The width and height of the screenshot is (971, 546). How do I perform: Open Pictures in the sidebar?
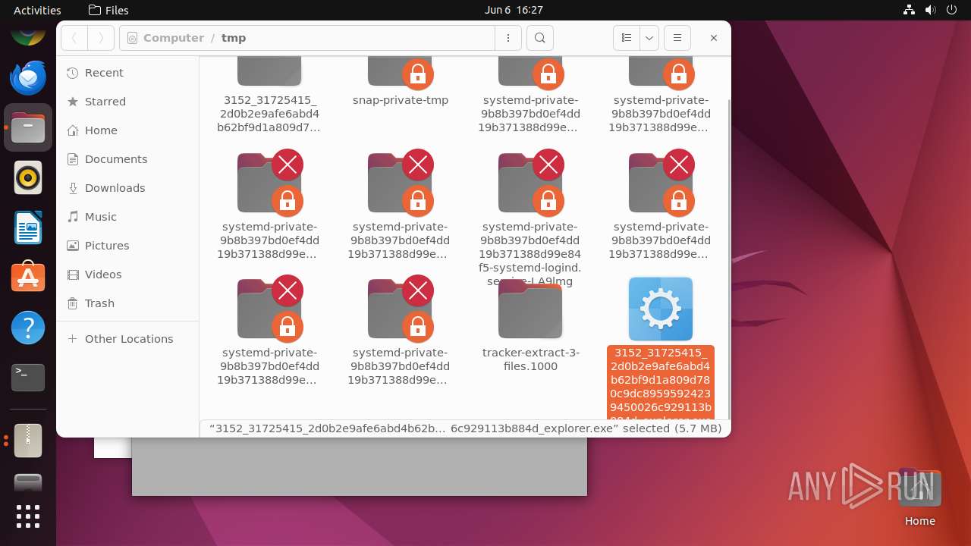127,246
